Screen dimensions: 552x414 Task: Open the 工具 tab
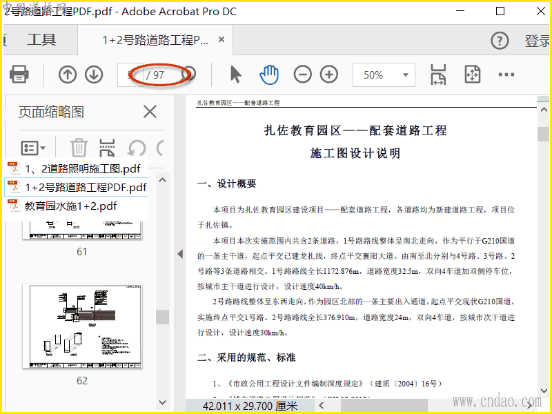[41, 40]
